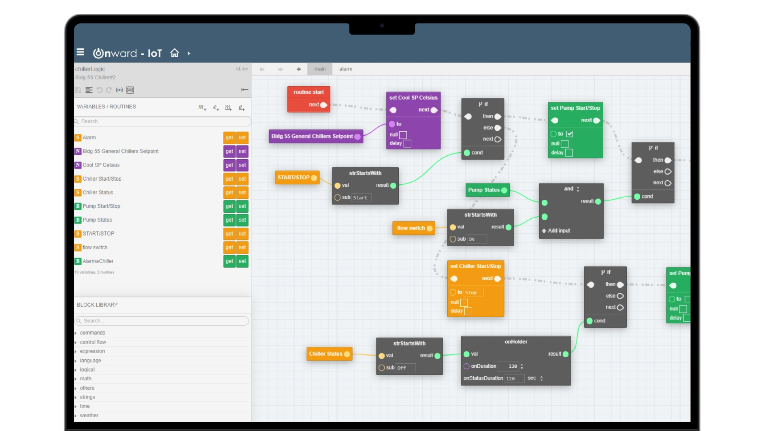Screen dimensions: 766x431
Task: Click get for the flow switch variable
Action: point(229,248)
